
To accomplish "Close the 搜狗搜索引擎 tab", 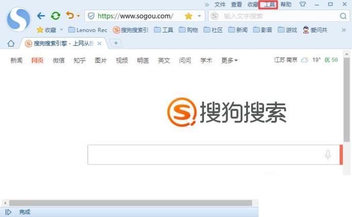I will coord(100,43).
